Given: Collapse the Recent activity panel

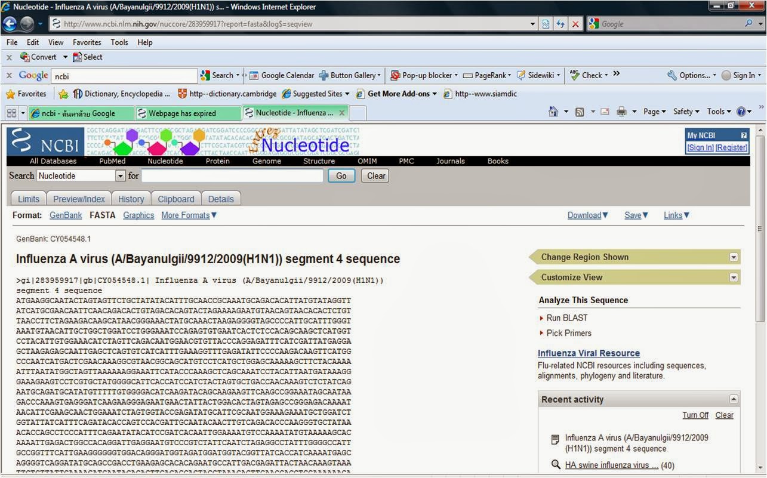Looking at the screenshot, I should coord(734,399).
